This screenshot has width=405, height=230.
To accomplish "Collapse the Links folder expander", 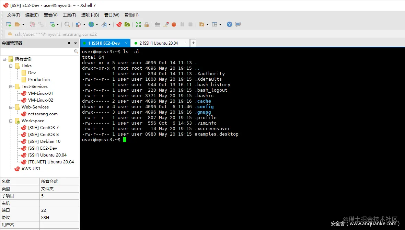I will (11, 66).
